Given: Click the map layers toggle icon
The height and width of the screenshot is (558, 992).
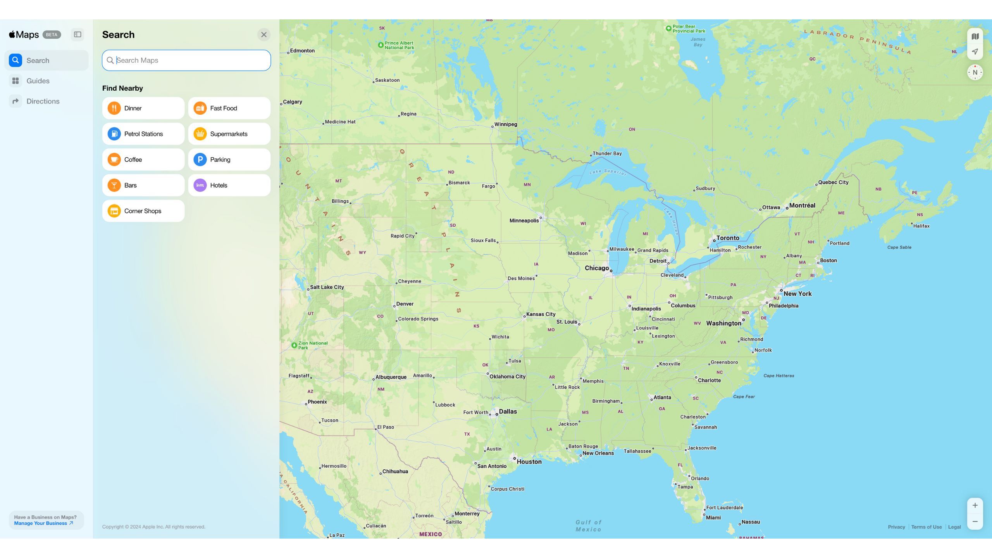Looking at the screenshot, I should (x=975, y=36).
